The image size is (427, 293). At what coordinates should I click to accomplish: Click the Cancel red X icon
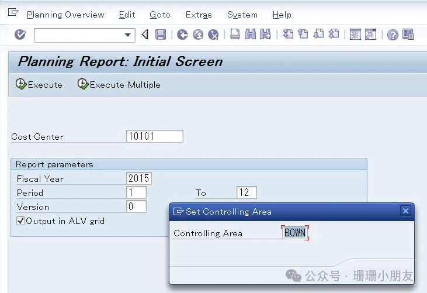click(x=213, y=35)
